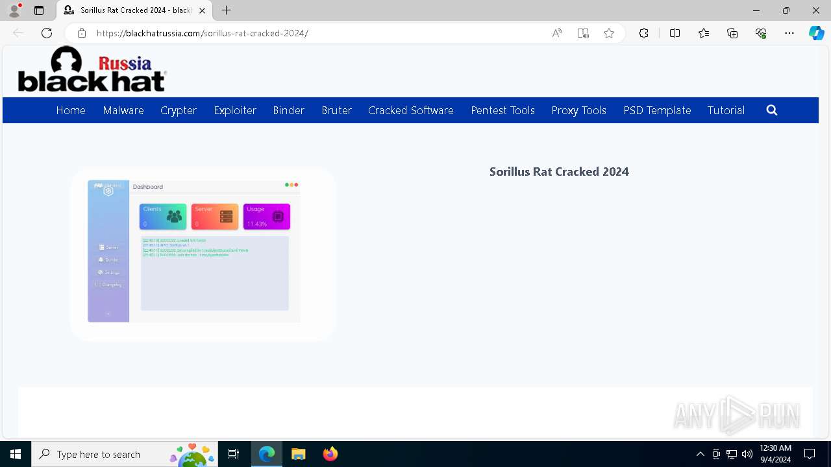The width and height of the screenshot is (831, 467).
Task: Open the Crypter menu item
Action: point(179,110)
